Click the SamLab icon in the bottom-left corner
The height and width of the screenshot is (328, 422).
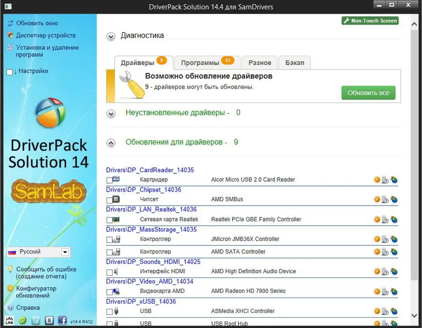pos(9,320)
